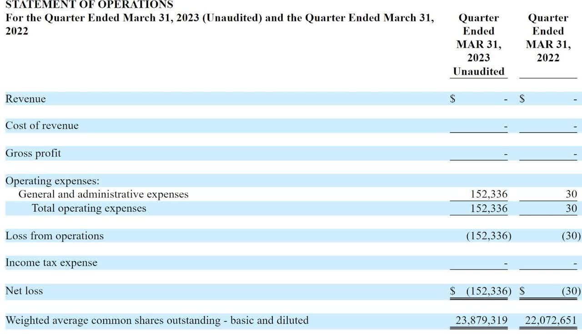Click the Cost of revenue label

[x=41, y=126]
